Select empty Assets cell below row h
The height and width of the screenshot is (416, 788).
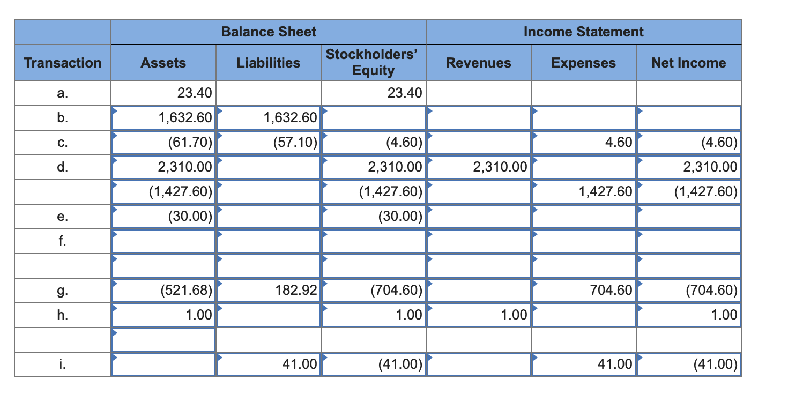coord(163,339)
